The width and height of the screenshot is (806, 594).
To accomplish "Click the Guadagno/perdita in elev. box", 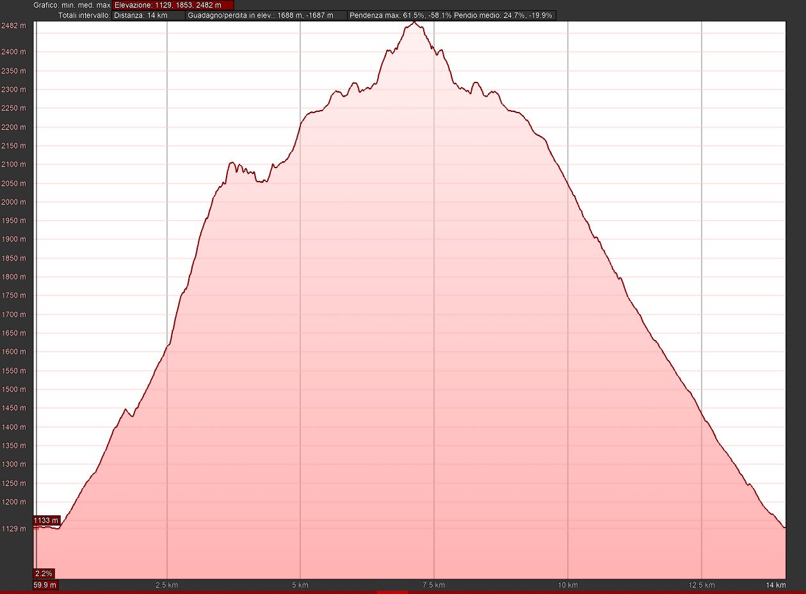I will [x=266, y=15].
